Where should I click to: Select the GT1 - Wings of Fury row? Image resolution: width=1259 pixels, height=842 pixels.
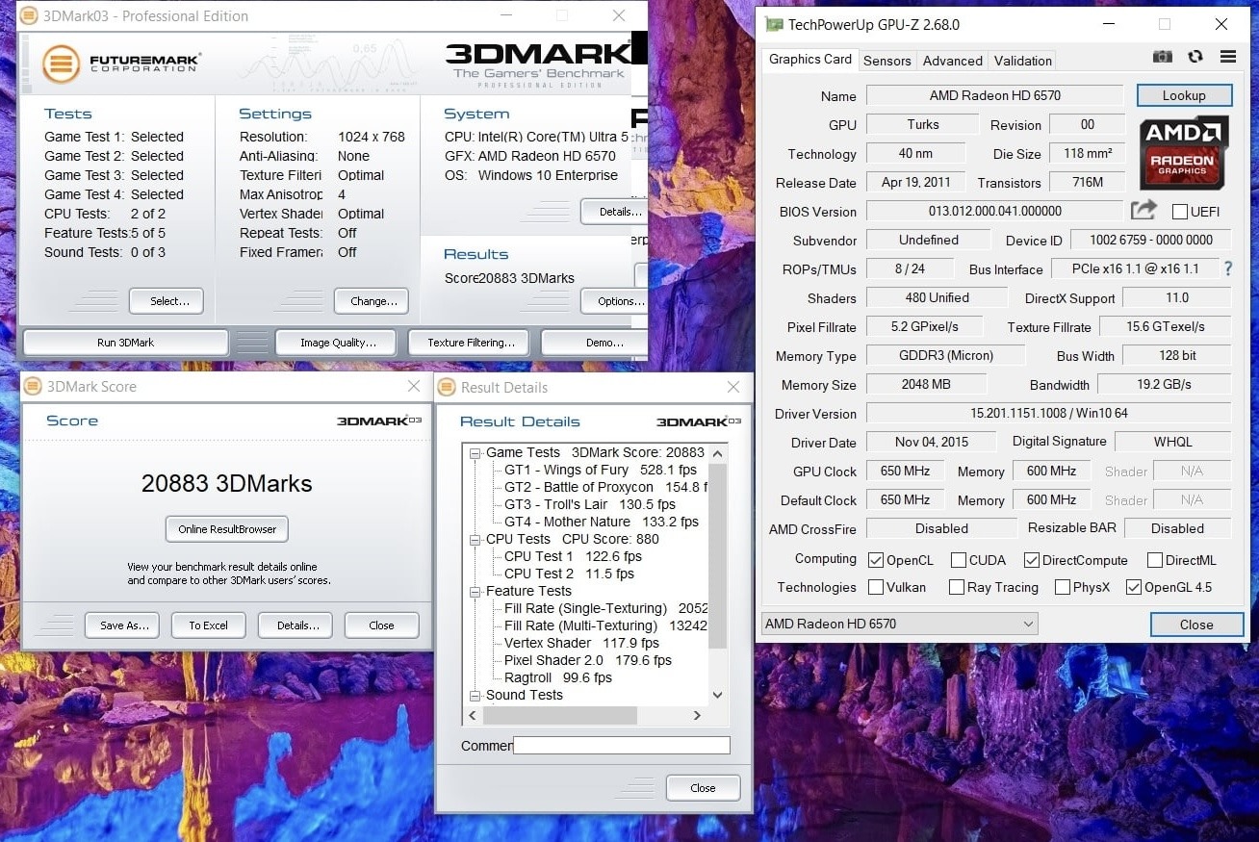pos(600,470)
